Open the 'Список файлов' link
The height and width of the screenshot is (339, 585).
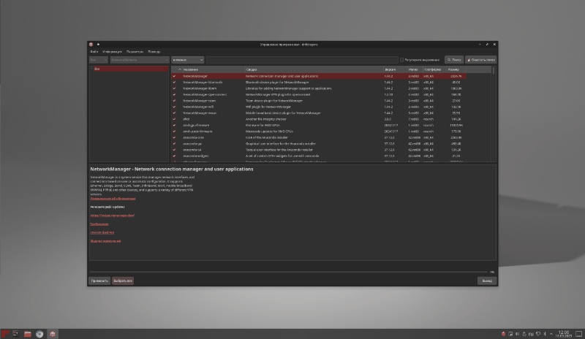[102, 232]
